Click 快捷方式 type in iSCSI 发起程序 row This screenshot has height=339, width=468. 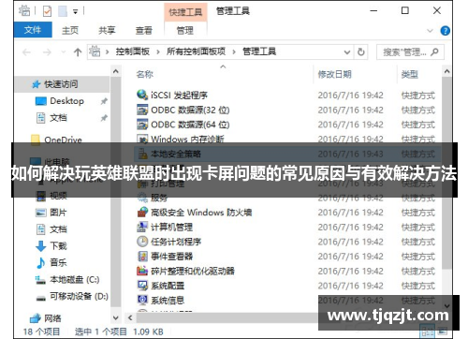tap(418, 96)
